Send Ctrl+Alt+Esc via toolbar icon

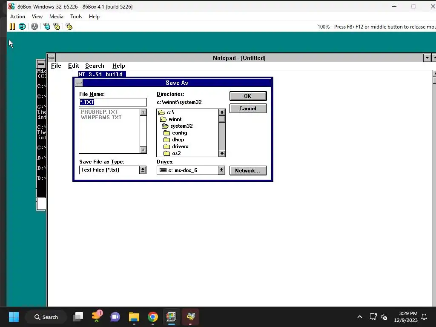tap(57, 26)
